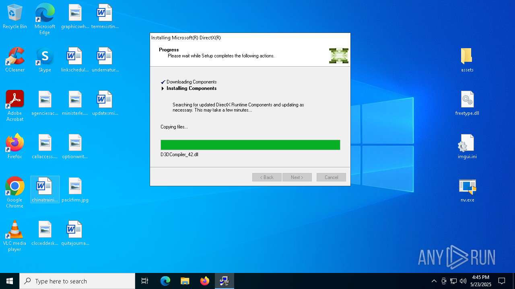Show hidden system tray icons

click(x=434, y=281)
